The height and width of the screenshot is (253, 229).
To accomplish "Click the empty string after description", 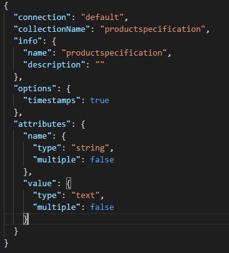I will tap(100, 63).
